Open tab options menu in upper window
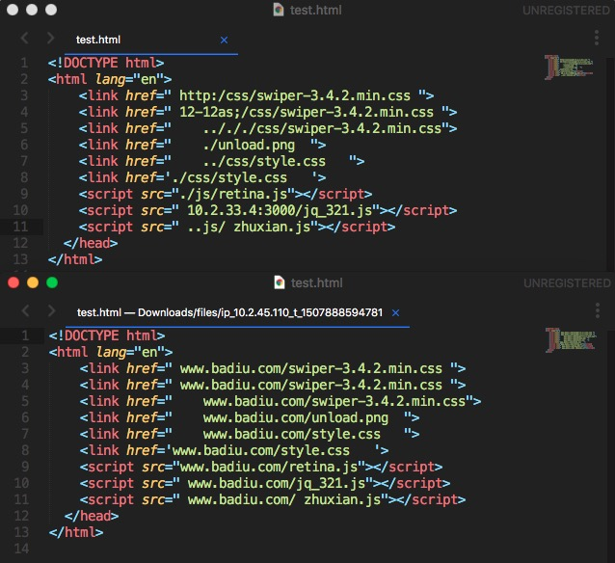Screen dimensions: 615x563 [x=596, y=38]
